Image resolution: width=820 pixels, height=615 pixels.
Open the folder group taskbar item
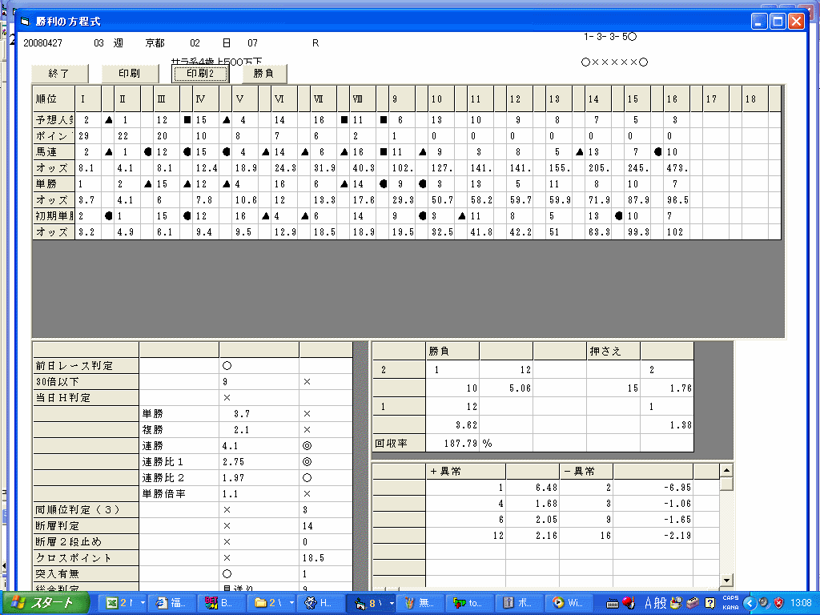(x=268, y=603)
